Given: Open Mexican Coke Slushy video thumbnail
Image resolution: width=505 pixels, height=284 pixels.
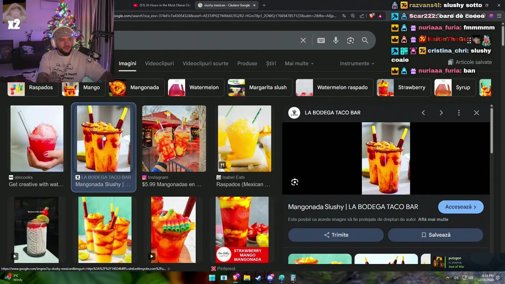Looking at the screenshot, I should coord(36,230).
